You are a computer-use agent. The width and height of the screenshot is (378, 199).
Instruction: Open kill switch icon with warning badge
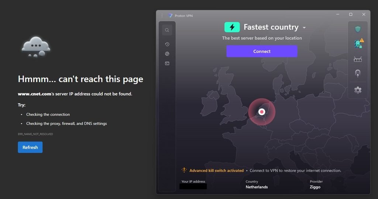358,43
